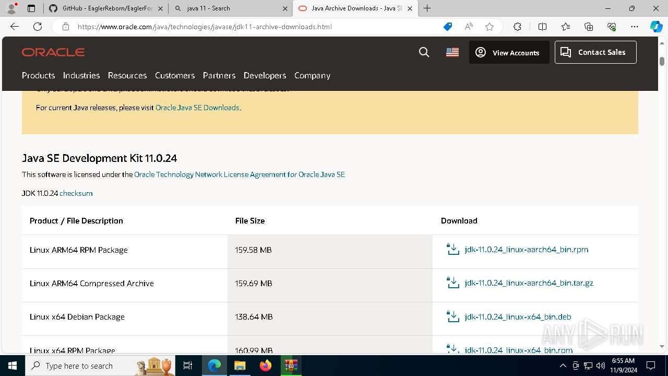Image resolution: width=668 pixels, height=376 pixels.
Task: Refresh the page with the reload icon
Action: pos(38,27)
